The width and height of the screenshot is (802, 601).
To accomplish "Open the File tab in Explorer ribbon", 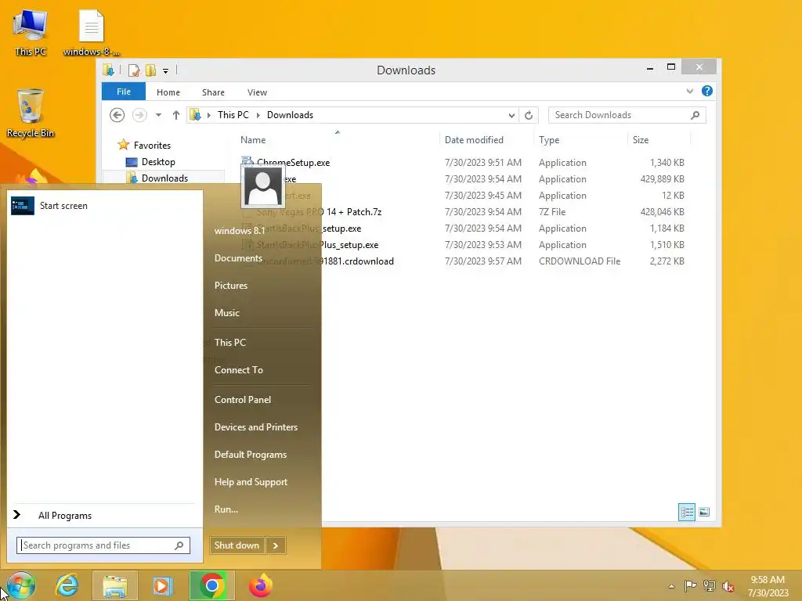I will [124, 92].
